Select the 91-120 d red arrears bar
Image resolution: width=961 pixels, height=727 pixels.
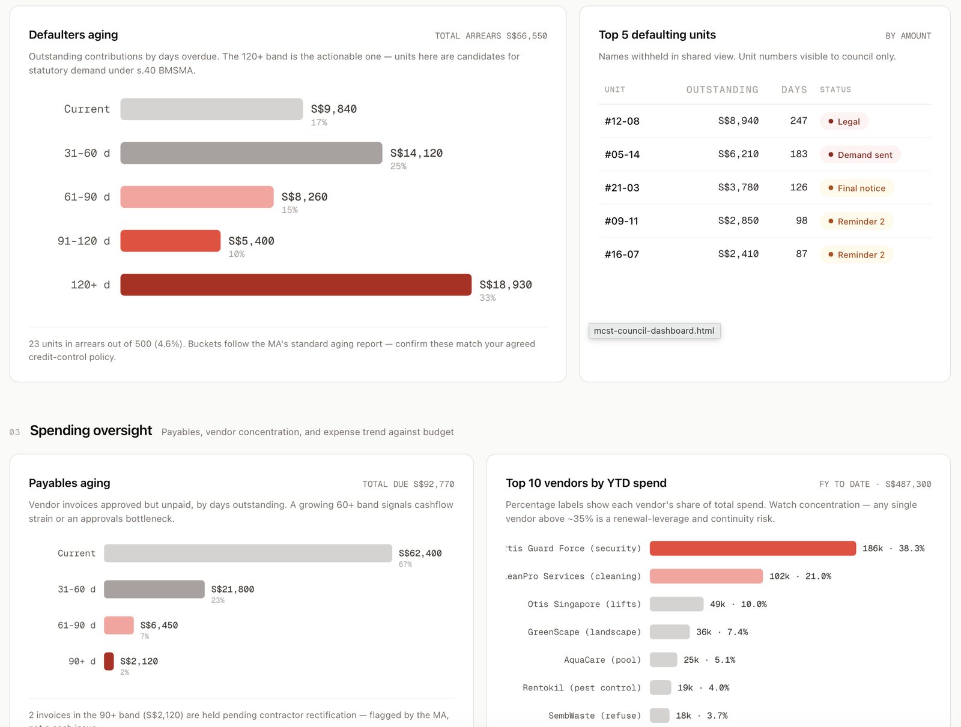171,241
